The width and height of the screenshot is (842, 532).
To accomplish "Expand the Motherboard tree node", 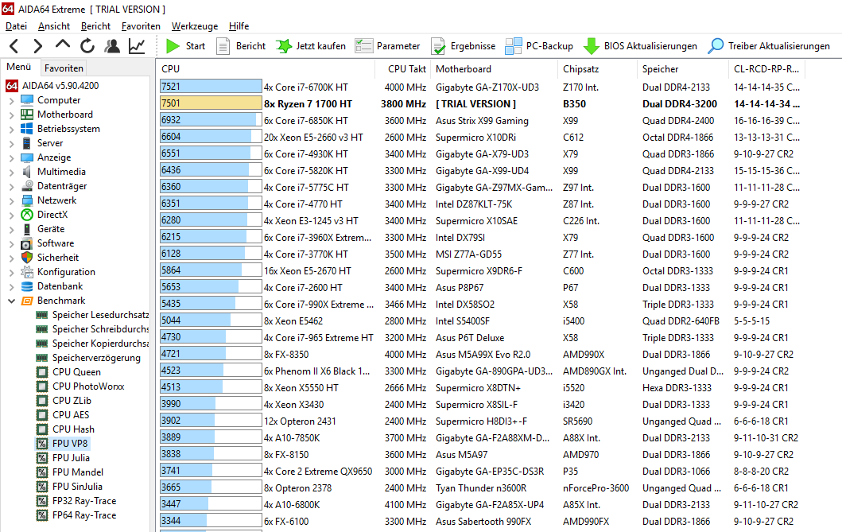I will [11, 115].
